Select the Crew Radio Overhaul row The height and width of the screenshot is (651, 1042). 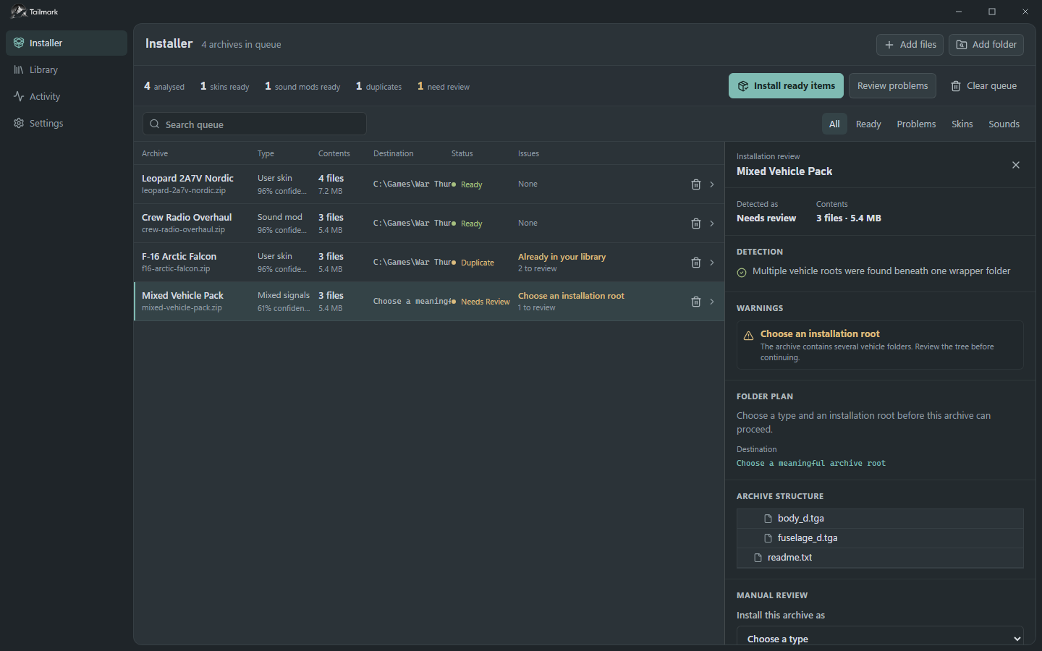tap(429, 224)
